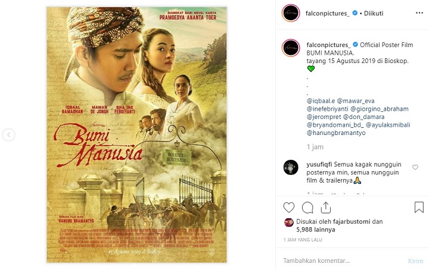Visit the @mawar_eva tagged profile
The width and height of the screenshot is (429, 270).
(x=356, y=101)
